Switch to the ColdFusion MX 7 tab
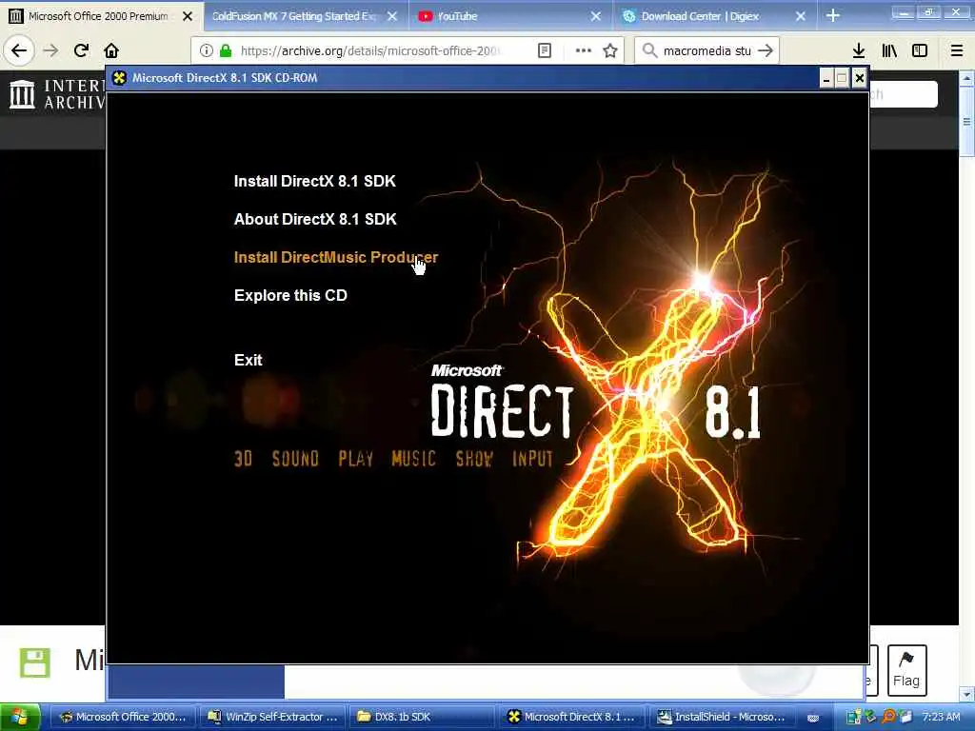This screenshot has width=975, height=731. [295, 16]
